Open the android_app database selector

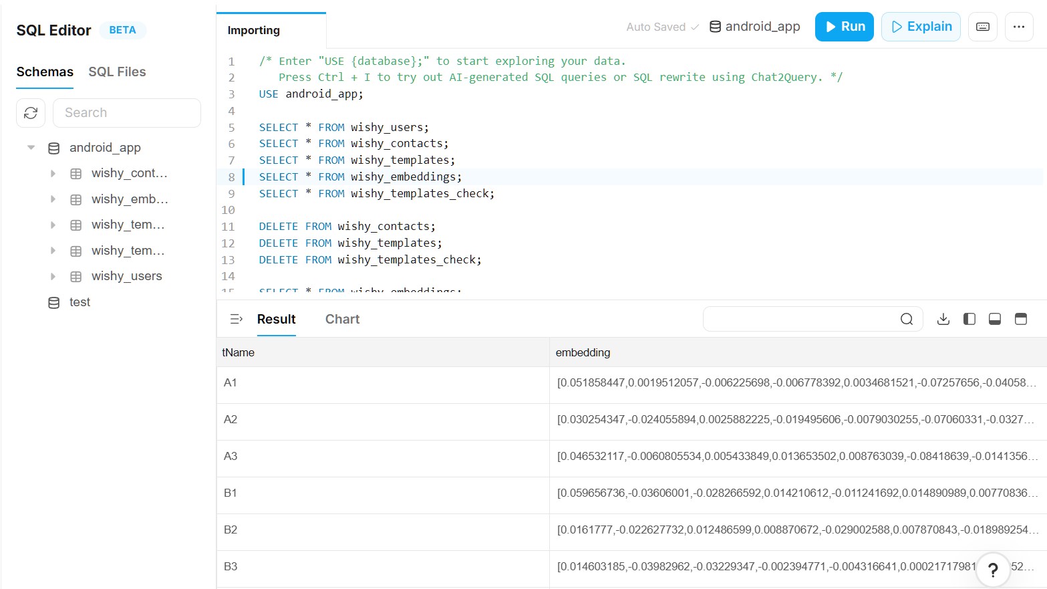[755, 27]
